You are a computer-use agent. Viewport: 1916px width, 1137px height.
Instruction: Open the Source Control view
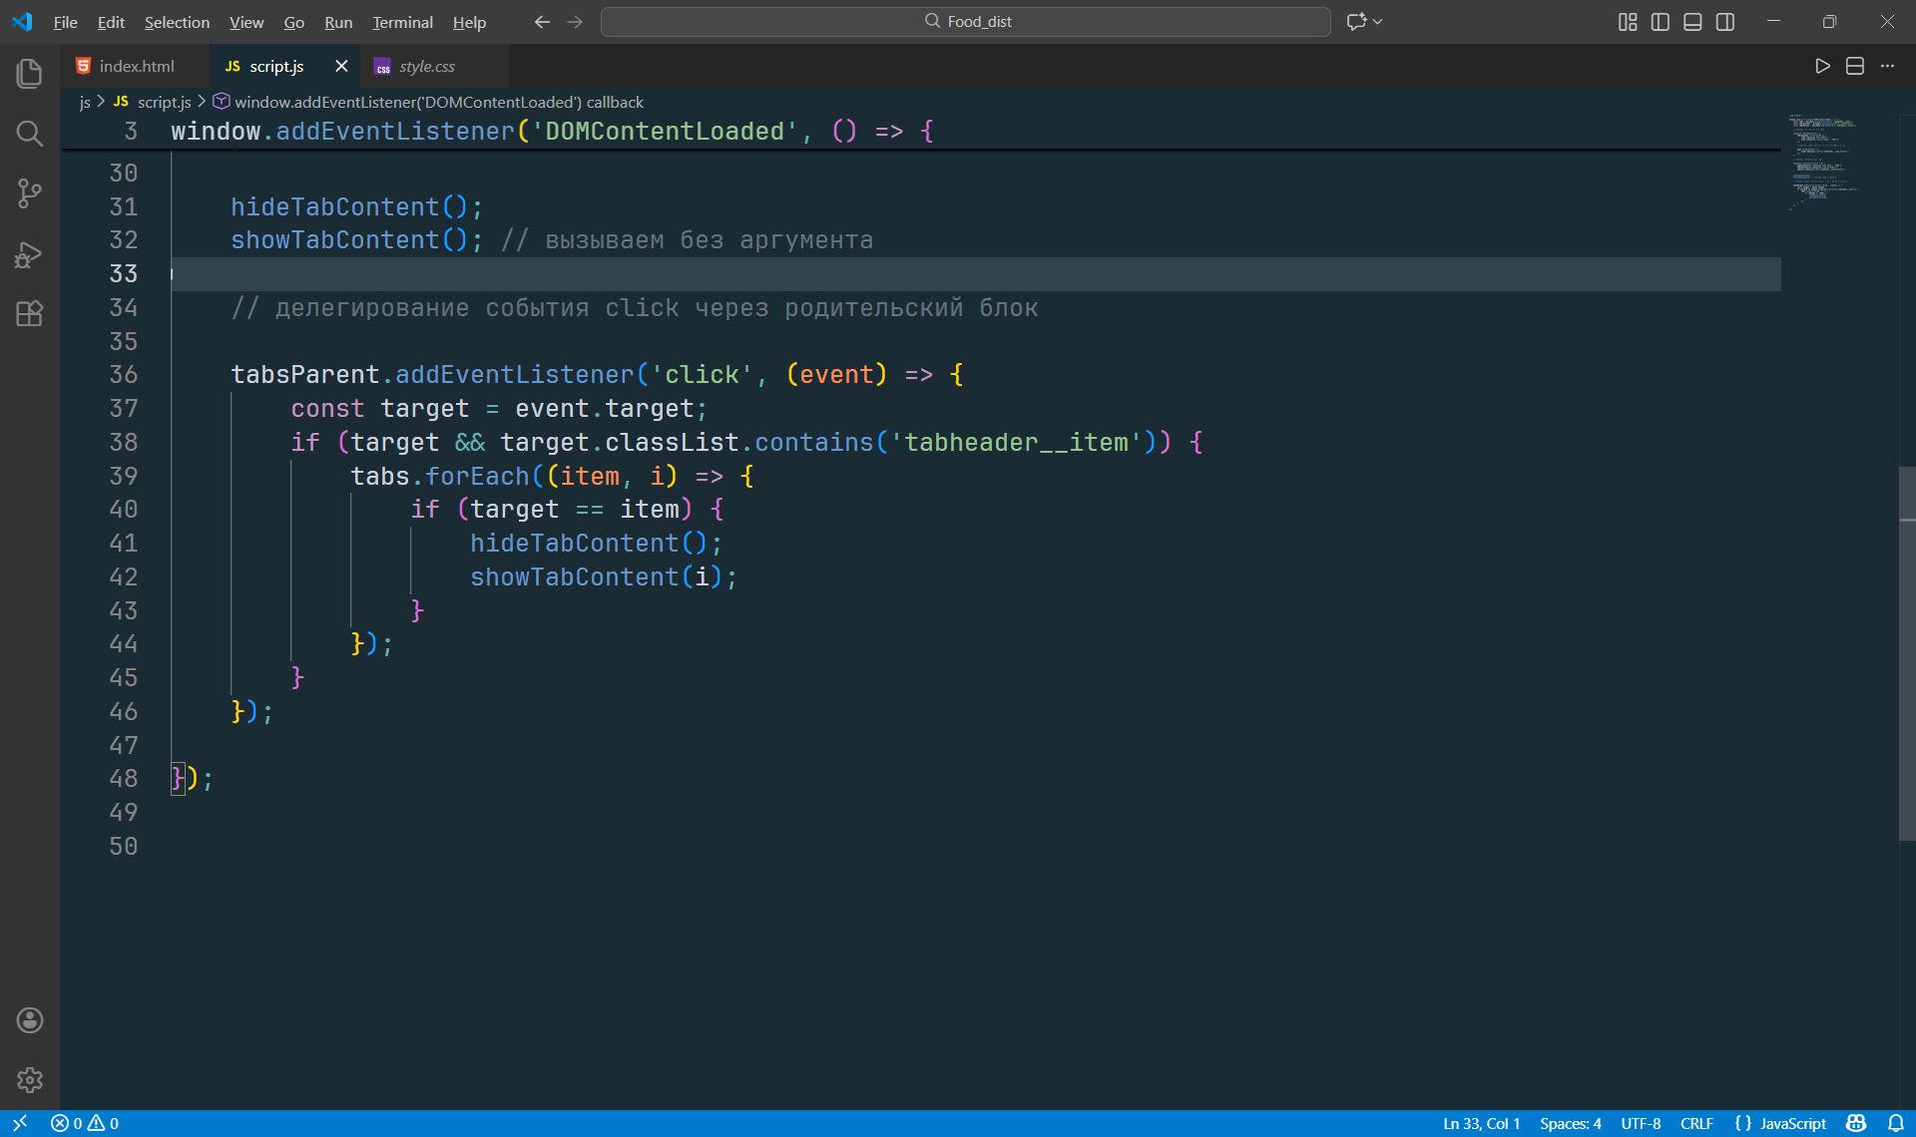pos(30,193)
